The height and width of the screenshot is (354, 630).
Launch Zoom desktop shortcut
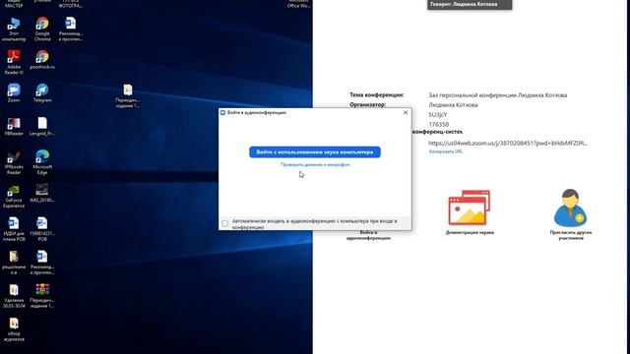[14, 93]
